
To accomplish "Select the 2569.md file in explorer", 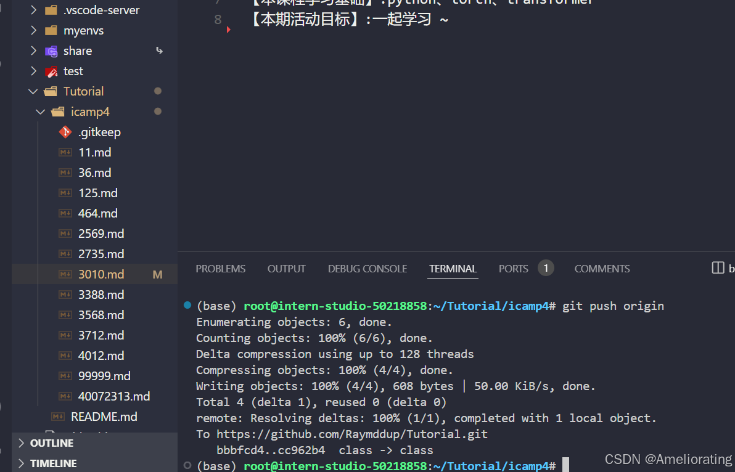I will 101,233.
